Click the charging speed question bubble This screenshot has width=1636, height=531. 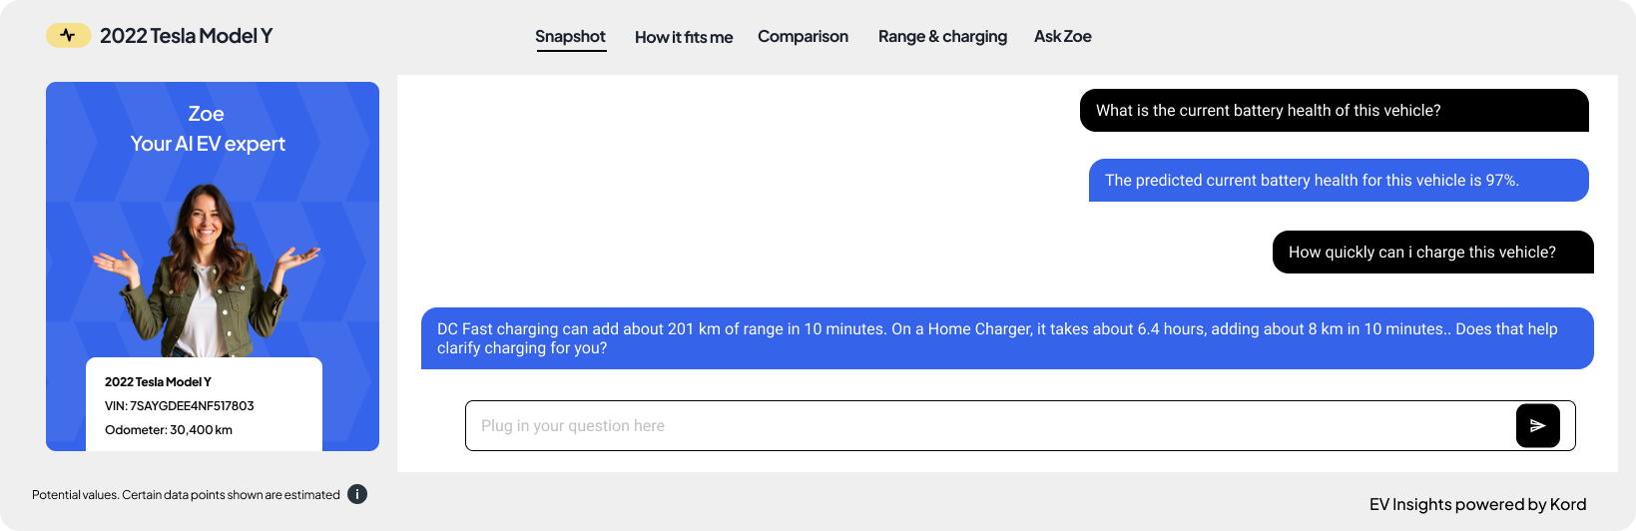(x=1432, y=253)
